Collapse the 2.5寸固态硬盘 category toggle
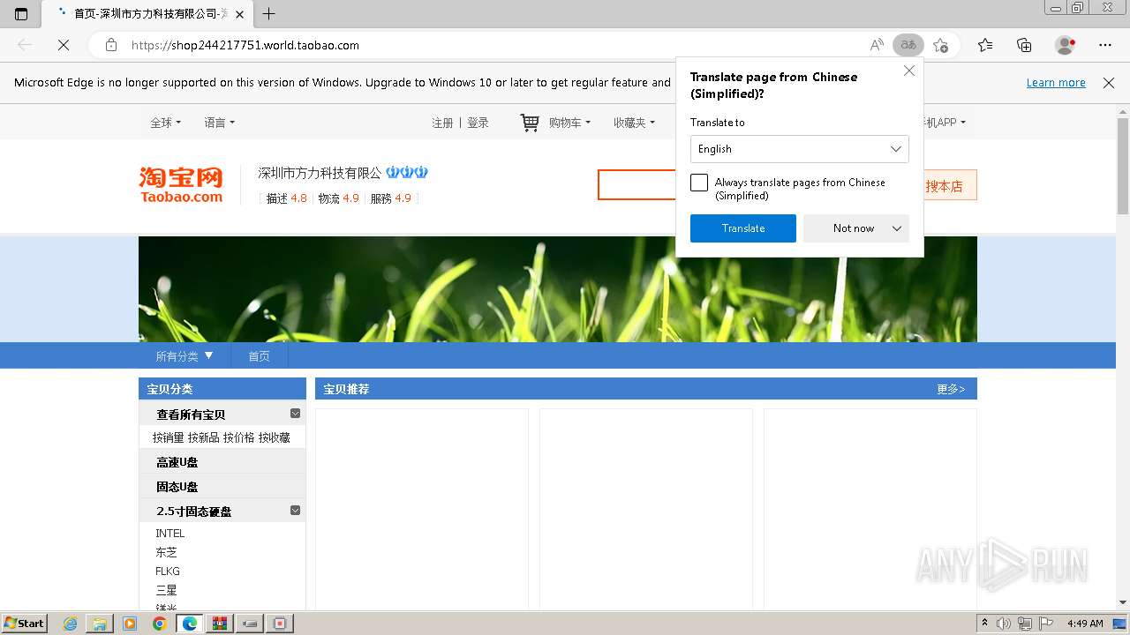The height and width of the screenshot is (635, 1130). tap(295, 511)
